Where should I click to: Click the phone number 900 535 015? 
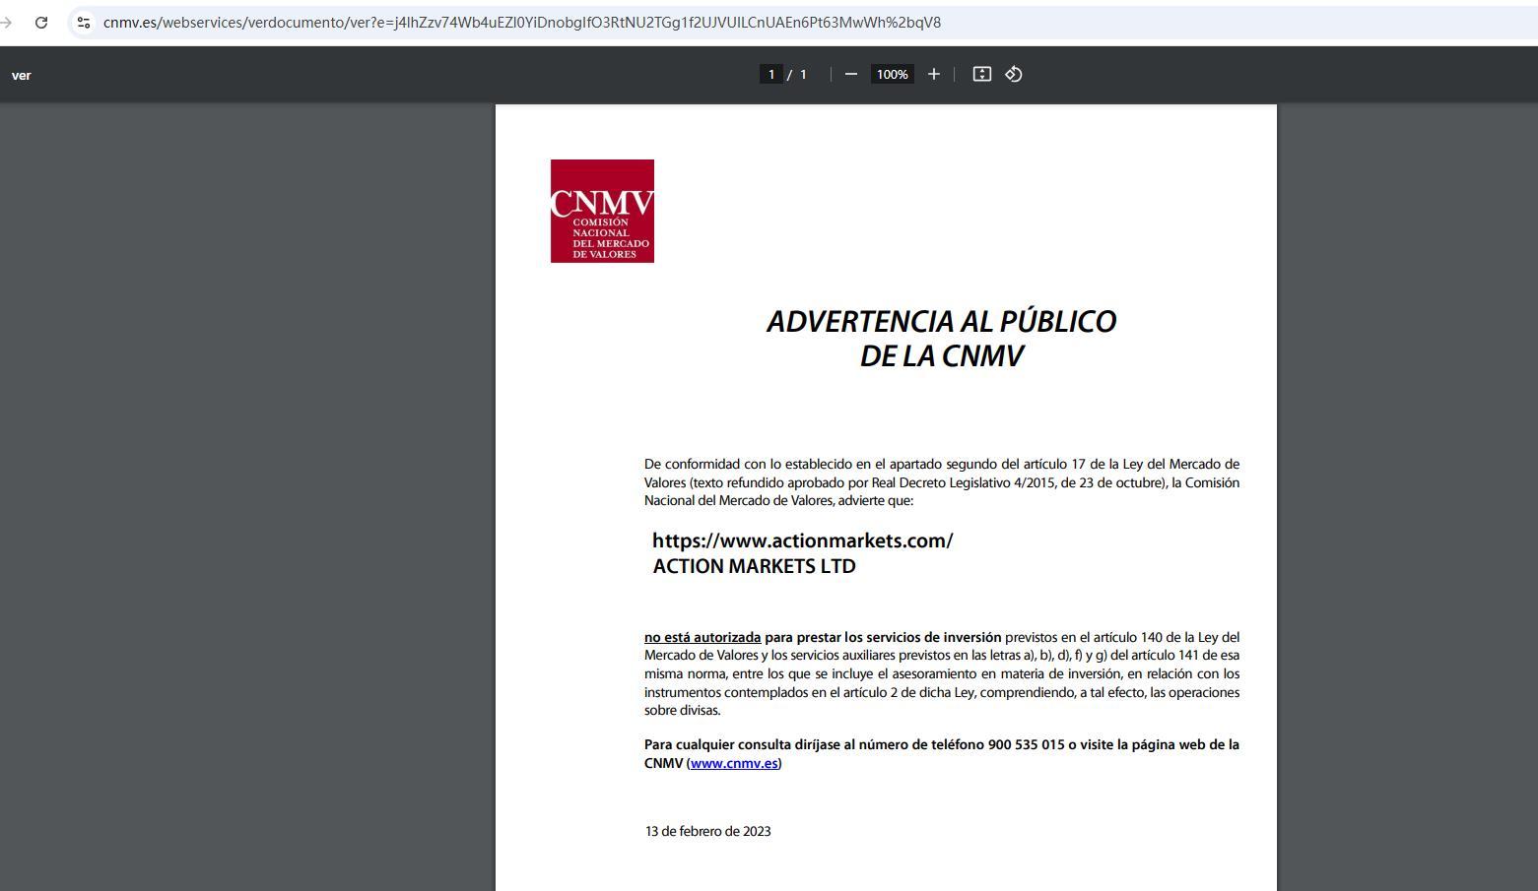tap(1026, 744)
